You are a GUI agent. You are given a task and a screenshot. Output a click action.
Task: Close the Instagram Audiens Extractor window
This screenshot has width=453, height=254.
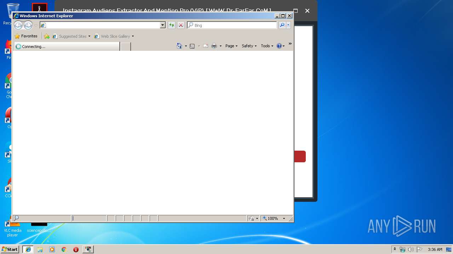pos(307,11)
